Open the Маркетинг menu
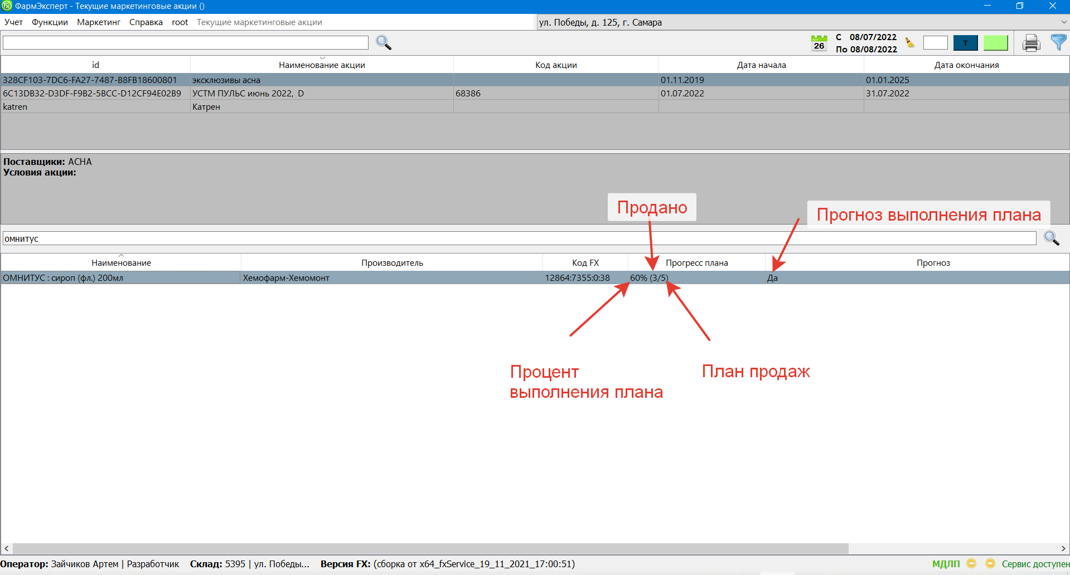This screenshot has width=1070, height=575. (x=99, y=22)
